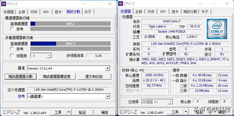Click 确定 button in left window
Screen dimensions: 234x116
point(105,113)
